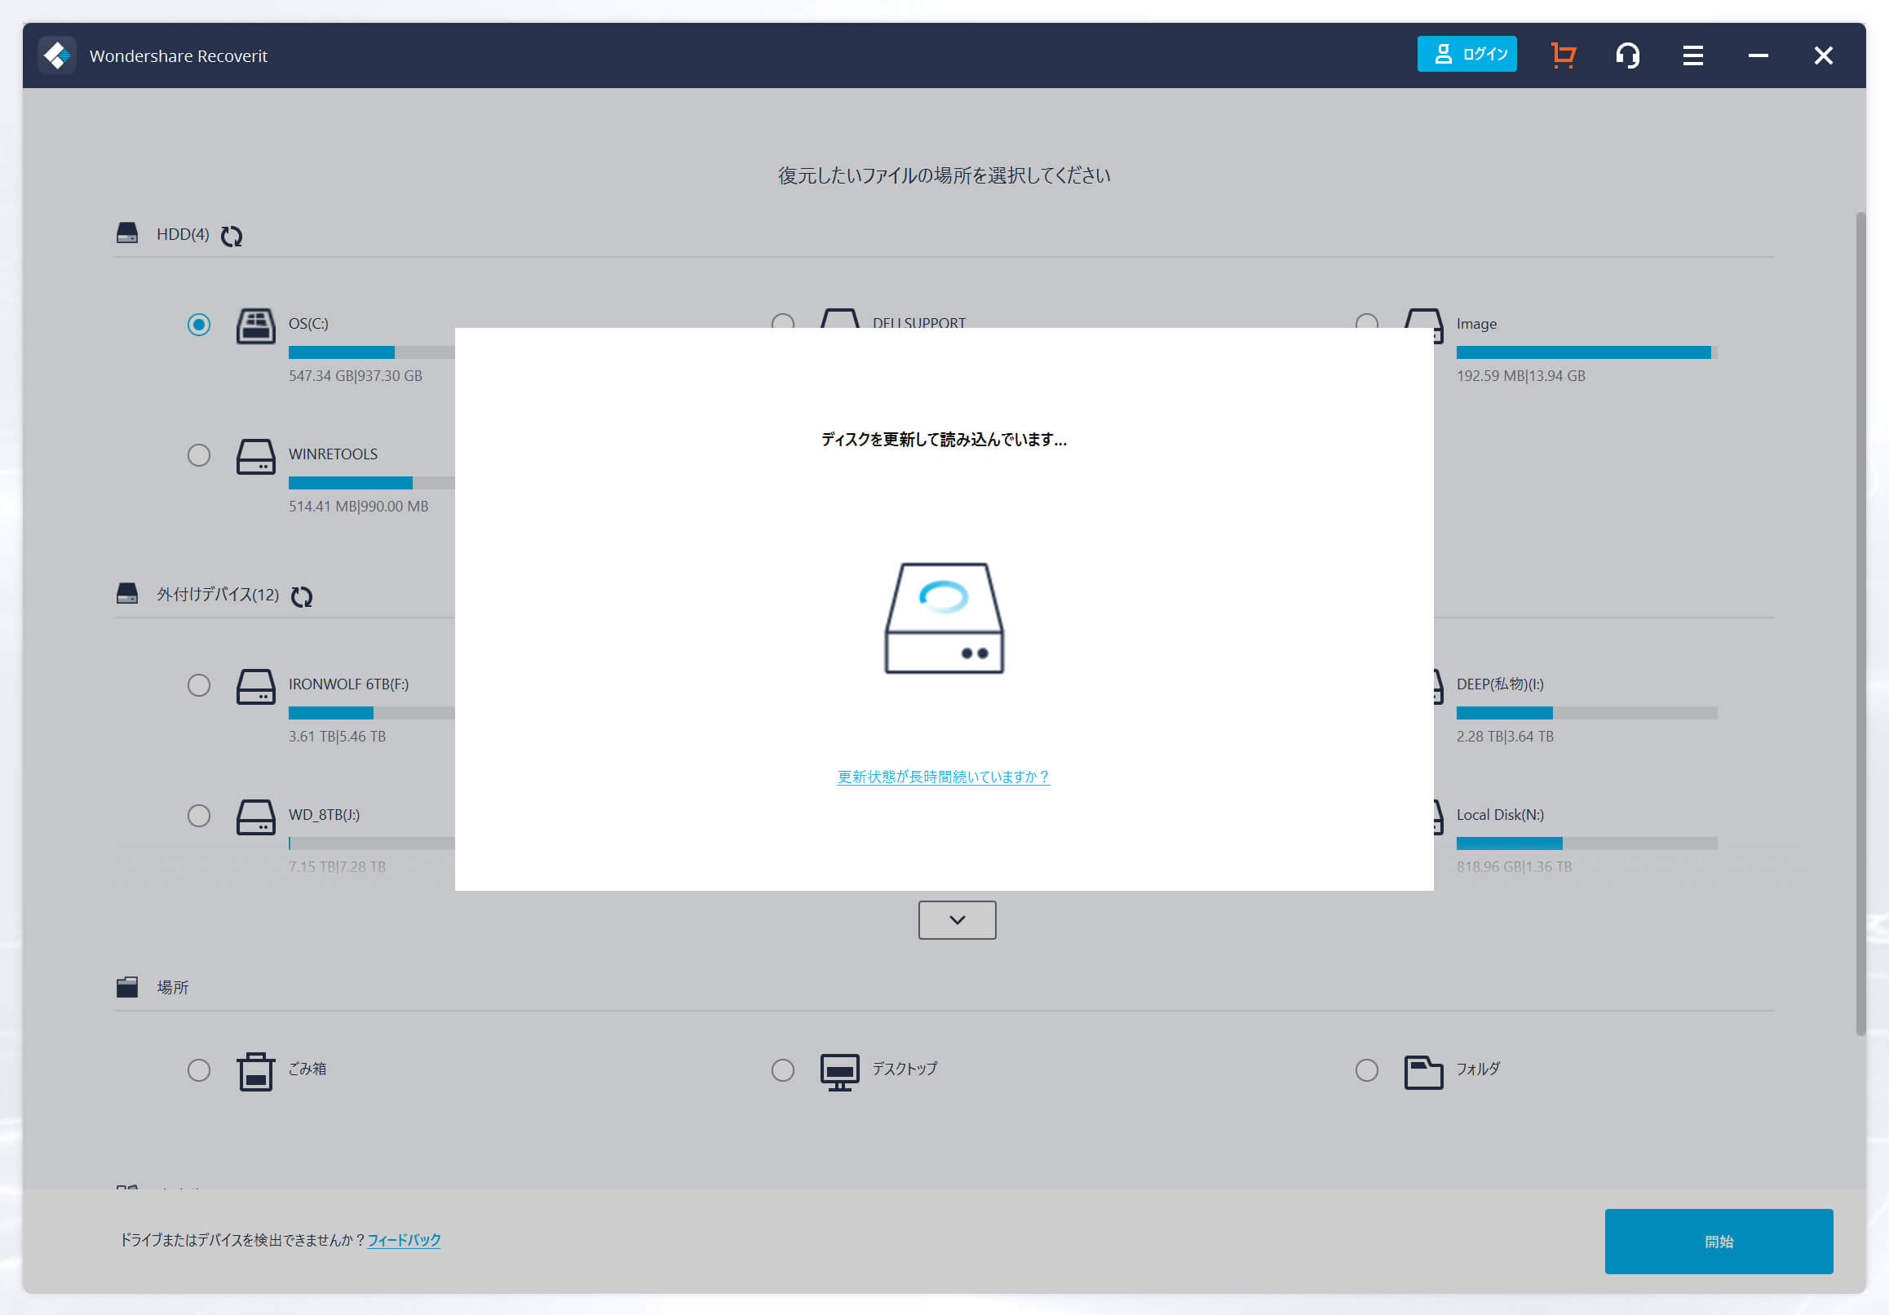Click the 復元したいファイルの場所を選択してください heading
The image size is (1889, 1315).
[944, 175]
